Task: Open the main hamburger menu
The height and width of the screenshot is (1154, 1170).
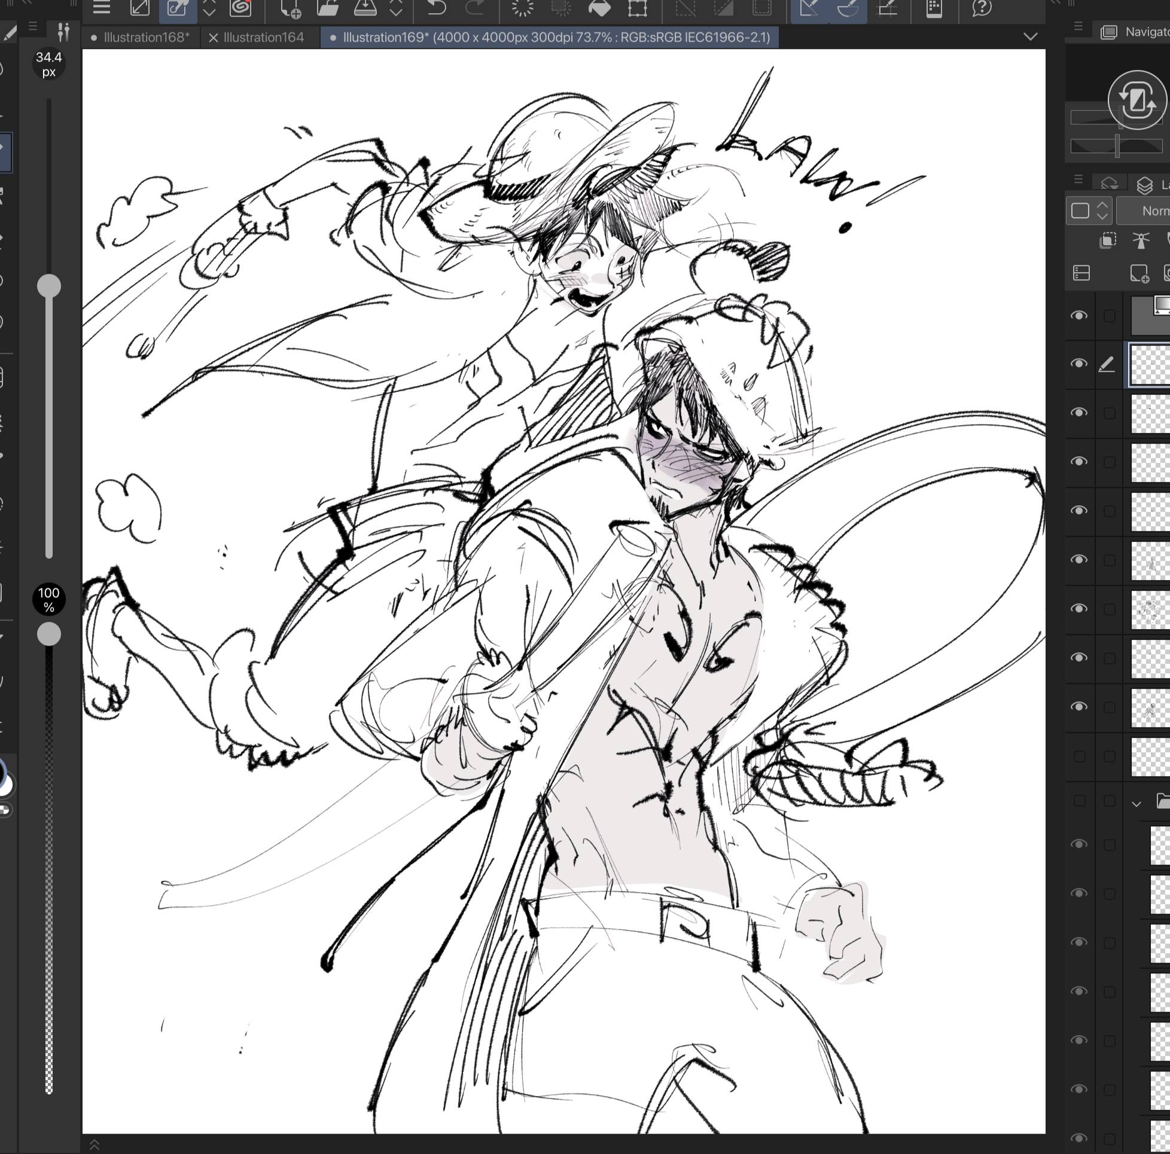Action: coord(101,8)
